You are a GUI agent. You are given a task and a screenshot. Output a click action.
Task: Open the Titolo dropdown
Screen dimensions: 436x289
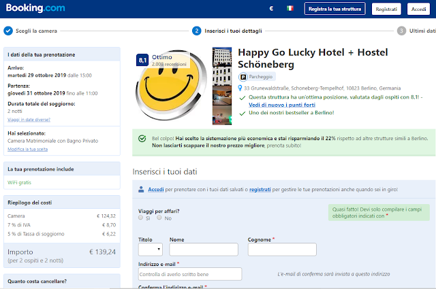pyautogui.click(x=151, y=250)
